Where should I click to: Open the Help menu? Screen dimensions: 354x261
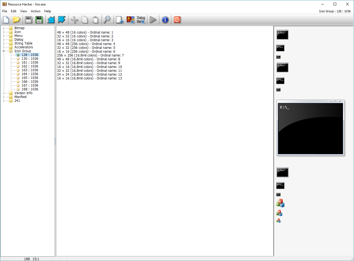click(47, 11)
